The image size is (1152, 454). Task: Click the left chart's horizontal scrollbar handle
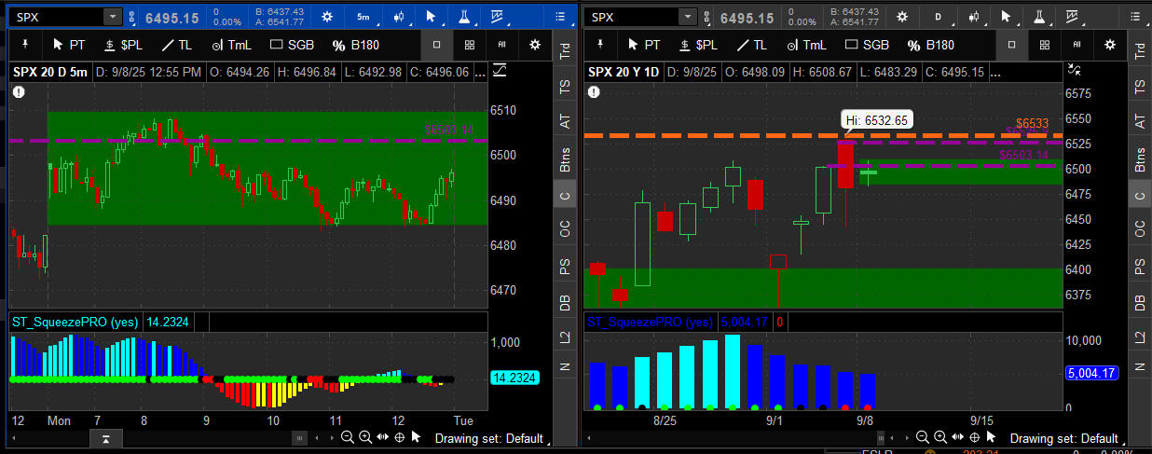coord(299,438)
